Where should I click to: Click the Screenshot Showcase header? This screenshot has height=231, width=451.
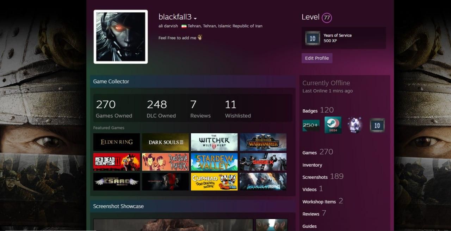pyautogui.click(x=193, y=206)
